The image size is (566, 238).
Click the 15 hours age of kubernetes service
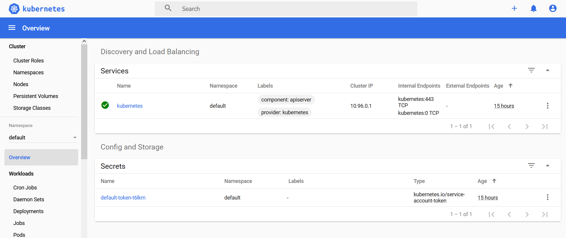(x=504, y=106)
